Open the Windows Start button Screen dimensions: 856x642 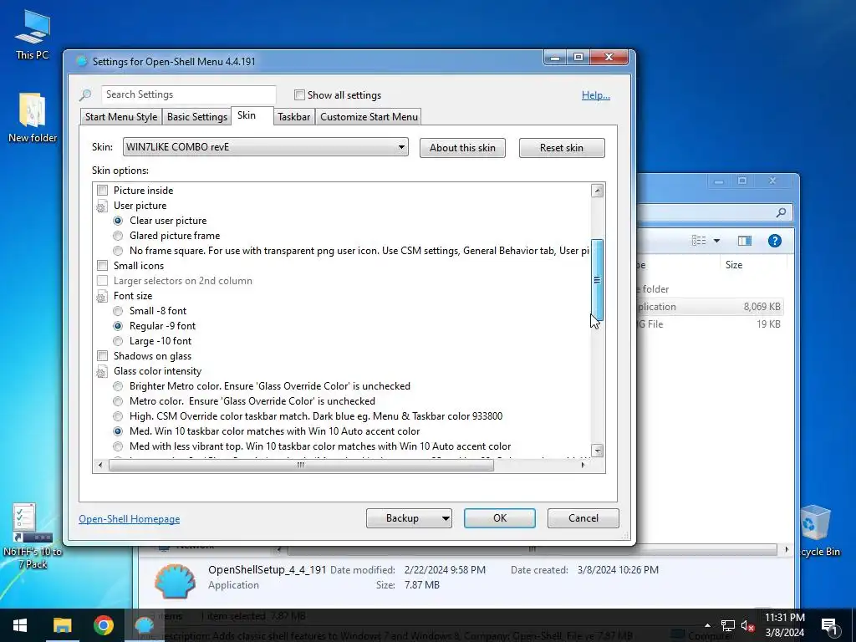20,625
